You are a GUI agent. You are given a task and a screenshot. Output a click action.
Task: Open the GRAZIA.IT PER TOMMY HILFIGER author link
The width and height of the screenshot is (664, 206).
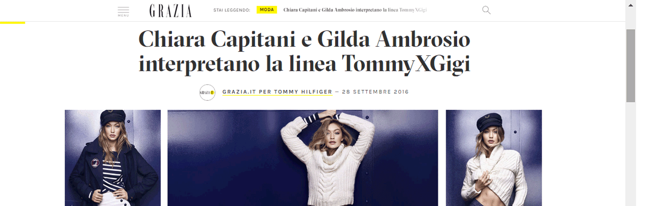277,92
